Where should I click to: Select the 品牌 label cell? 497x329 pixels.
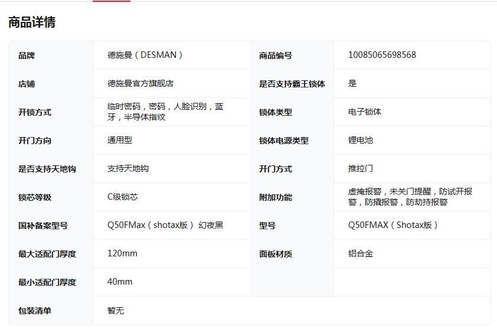(x=27, y=56)
